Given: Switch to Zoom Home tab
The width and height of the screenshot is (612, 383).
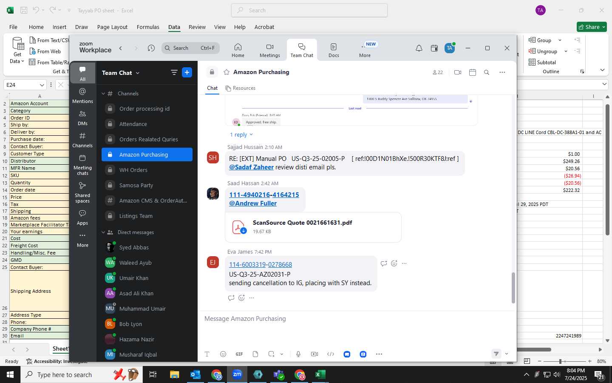Looking at the screenshot, I should [238, 50].
